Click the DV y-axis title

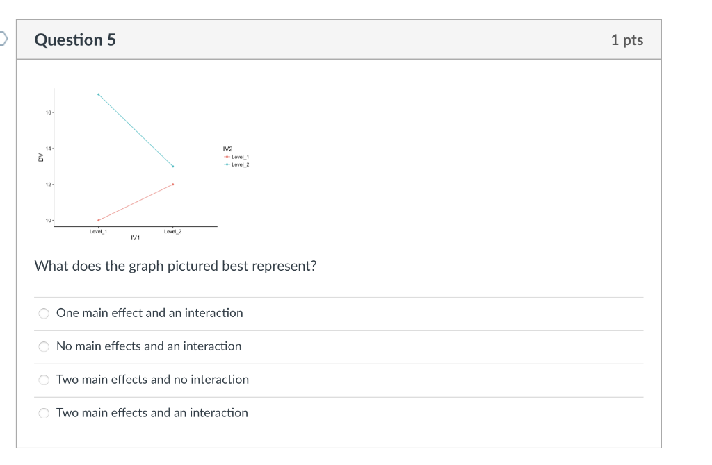click(x=40, y=158)
